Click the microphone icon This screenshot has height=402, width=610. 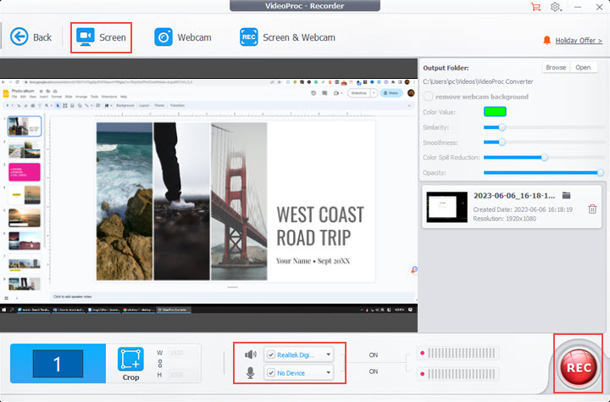250,372
